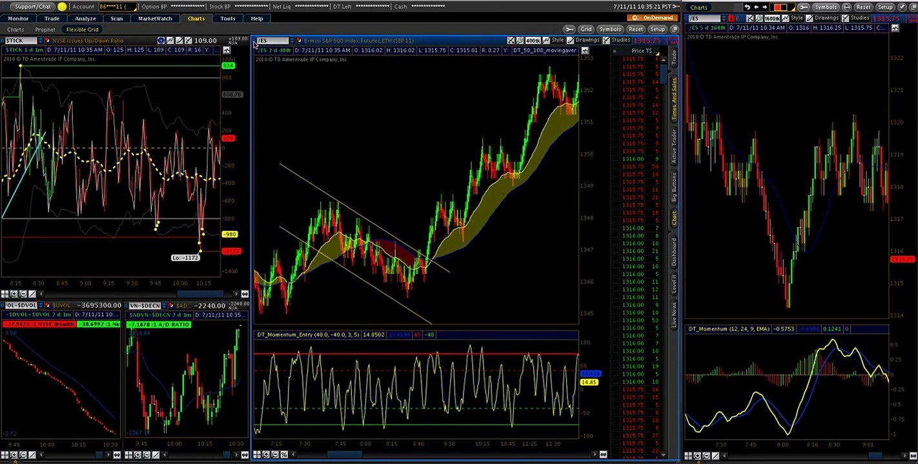Click the chart-line icon in $TICK header
918x464 pixels.
coord(170,41)
